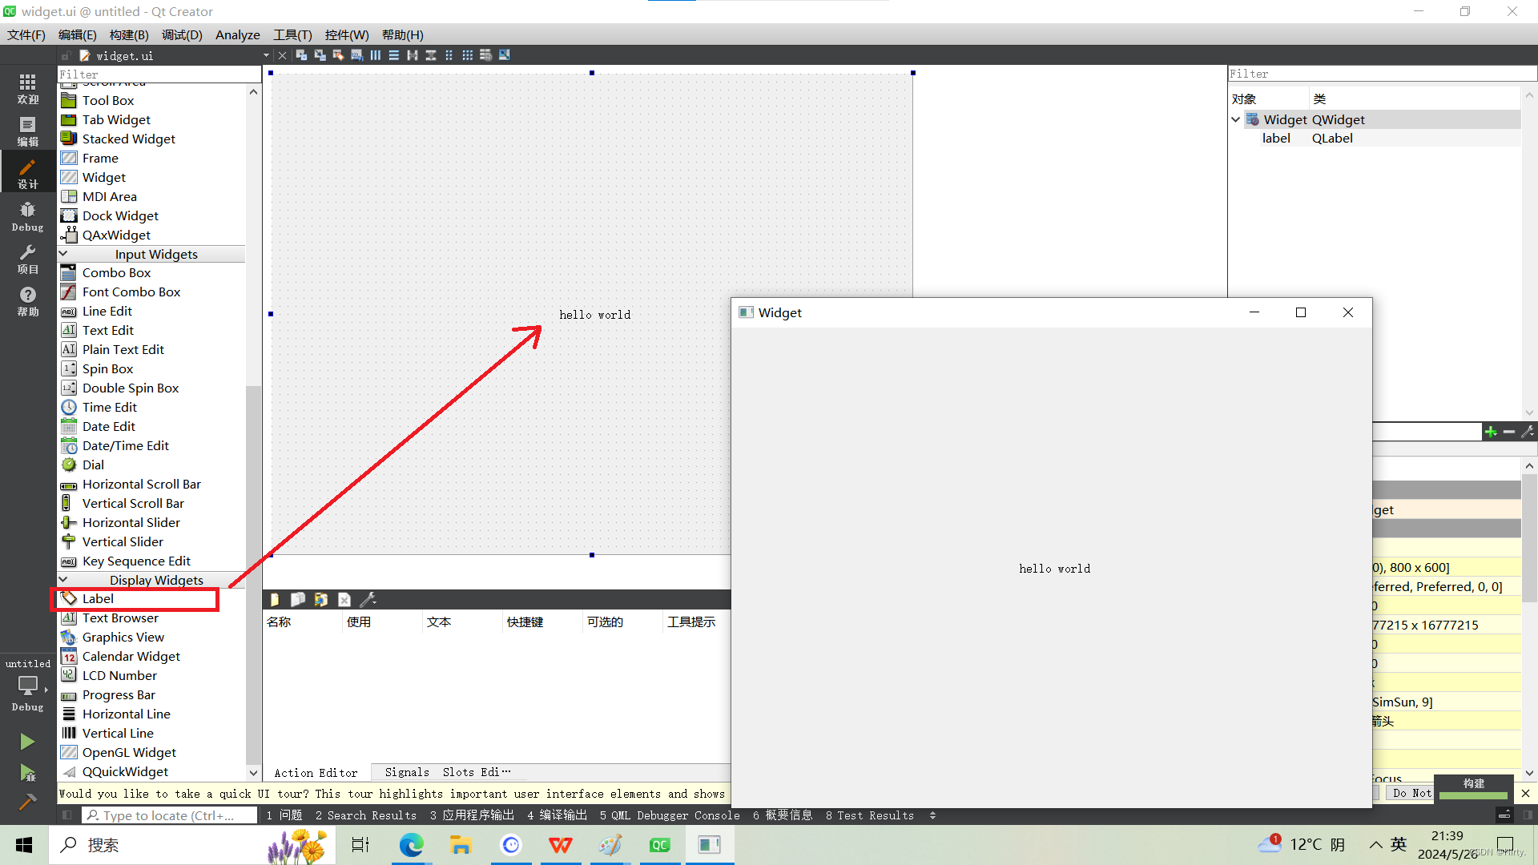Apply Lay Out Vertically in Splitter
This screenshot has width=1538, height=865.
click(431, 55)
